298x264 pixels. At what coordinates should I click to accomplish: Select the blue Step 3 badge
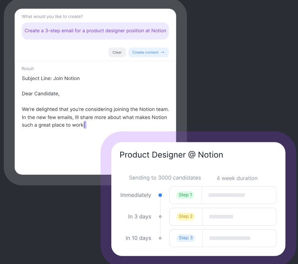186,238
